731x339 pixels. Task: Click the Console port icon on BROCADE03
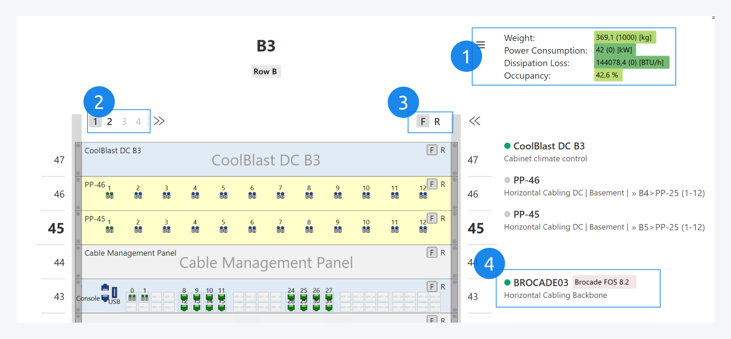tap(105, 292)
